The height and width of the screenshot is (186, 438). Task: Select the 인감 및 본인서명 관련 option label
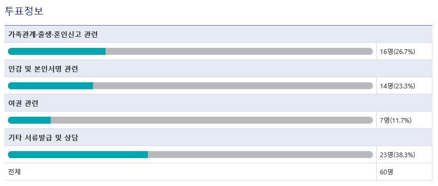point(43,69)
